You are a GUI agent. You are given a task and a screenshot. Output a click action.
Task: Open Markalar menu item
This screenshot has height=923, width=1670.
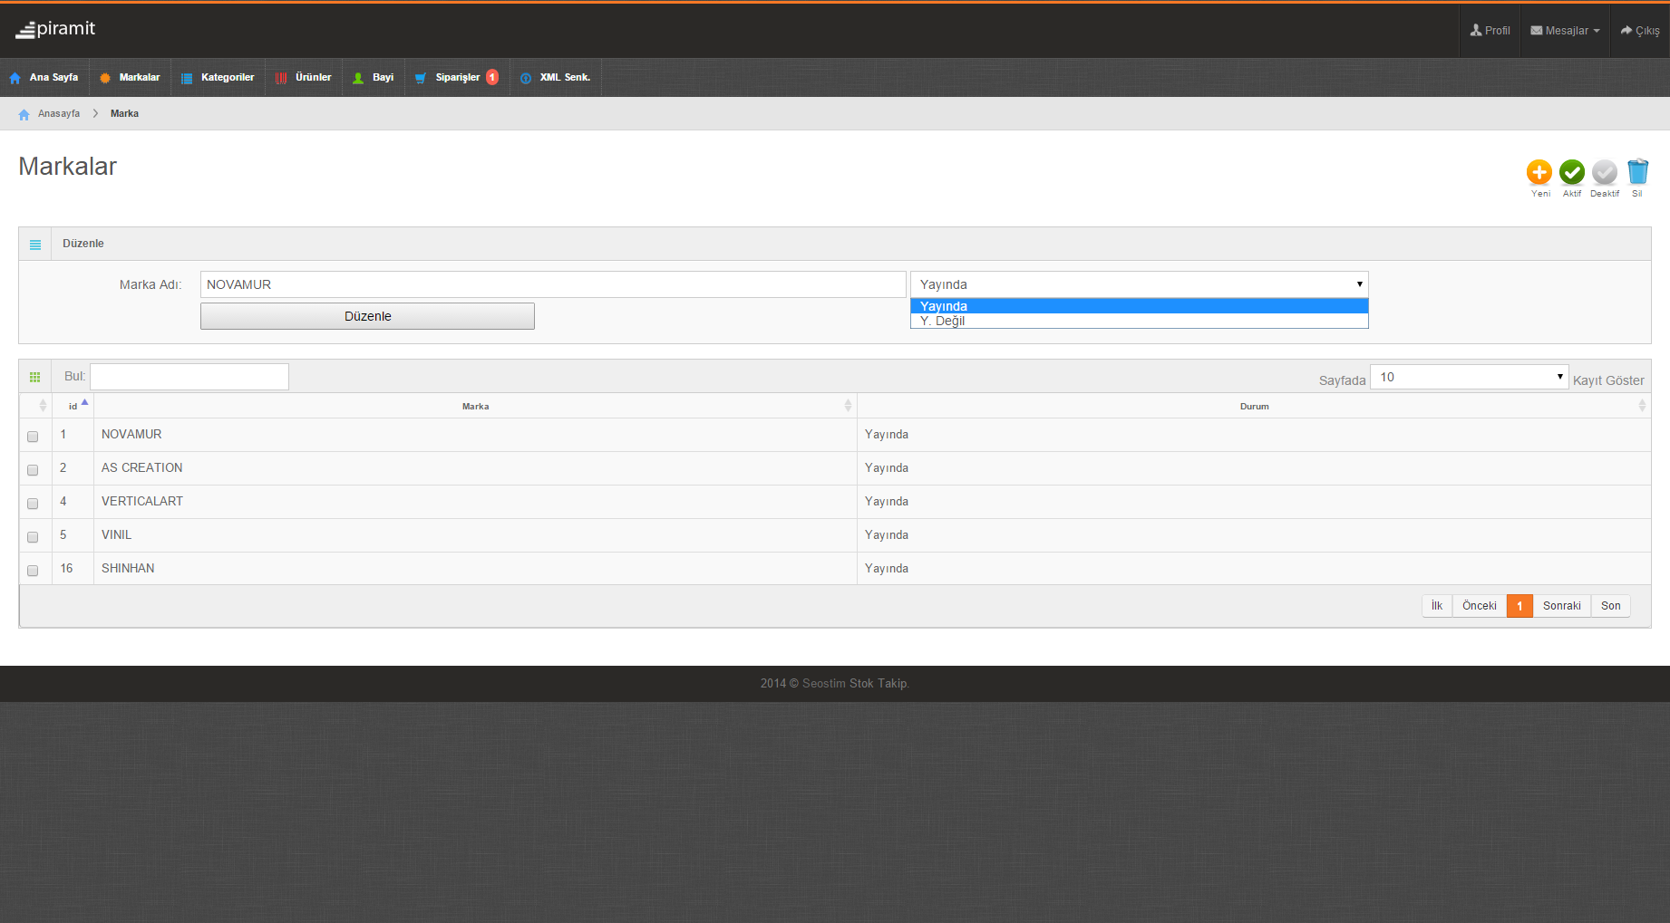(130, 78)
